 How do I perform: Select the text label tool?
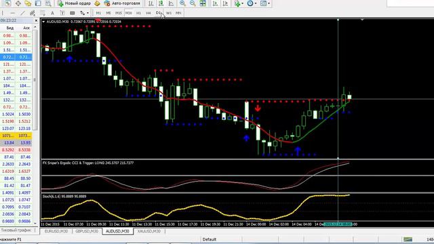tap(62, 13)
